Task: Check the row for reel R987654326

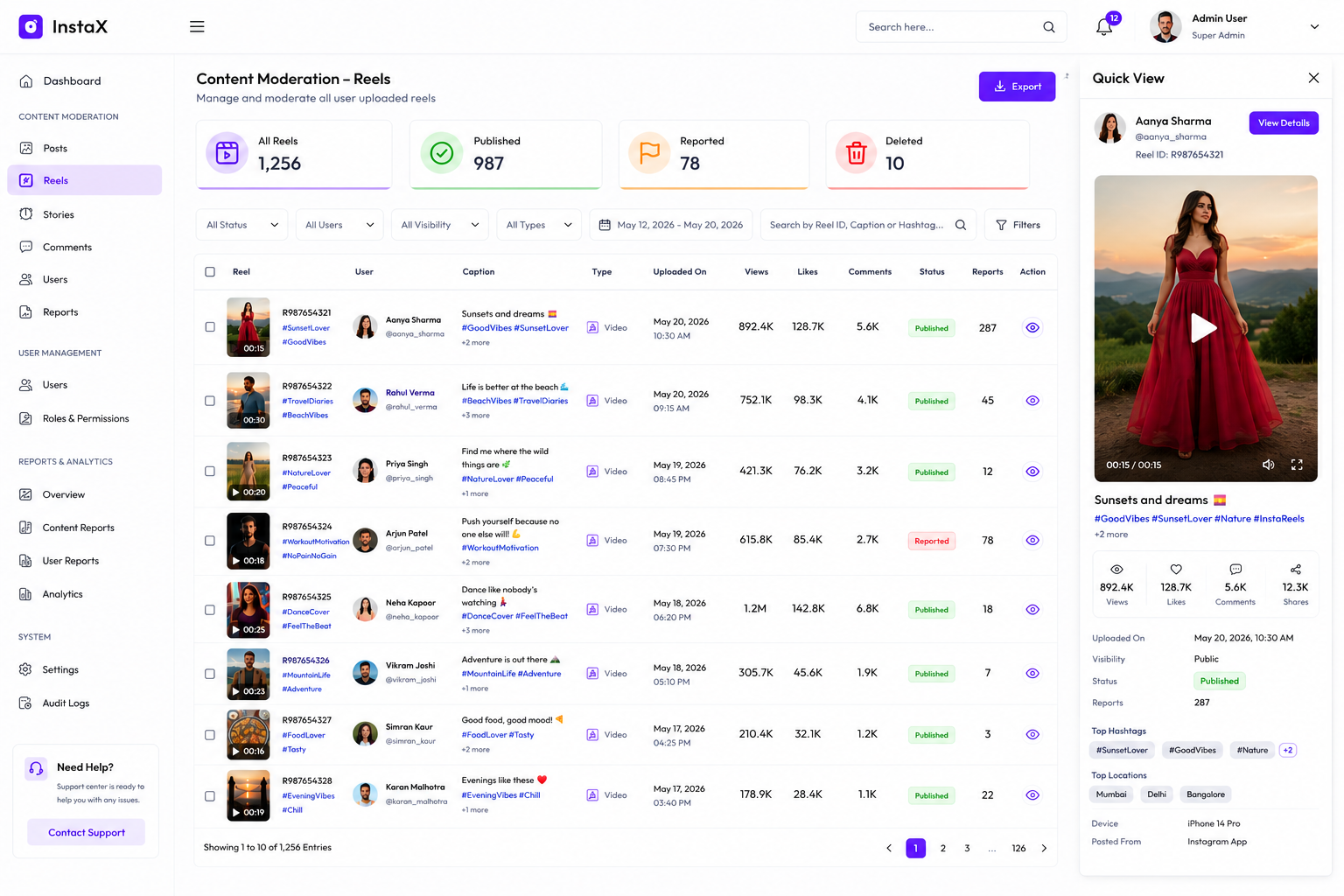Action: pos(210,674)
